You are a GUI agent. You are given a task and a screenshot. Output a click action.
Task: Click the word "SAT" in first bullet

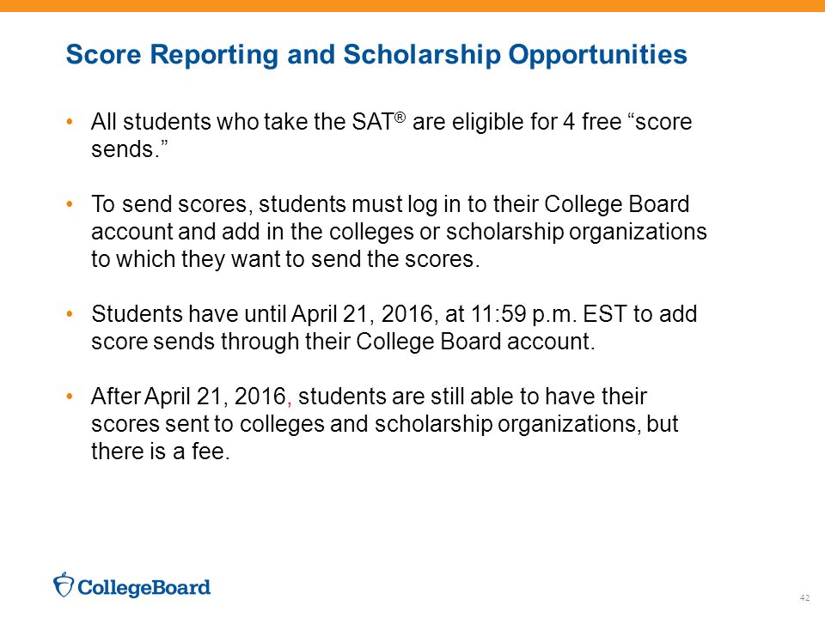coord(372,122)
